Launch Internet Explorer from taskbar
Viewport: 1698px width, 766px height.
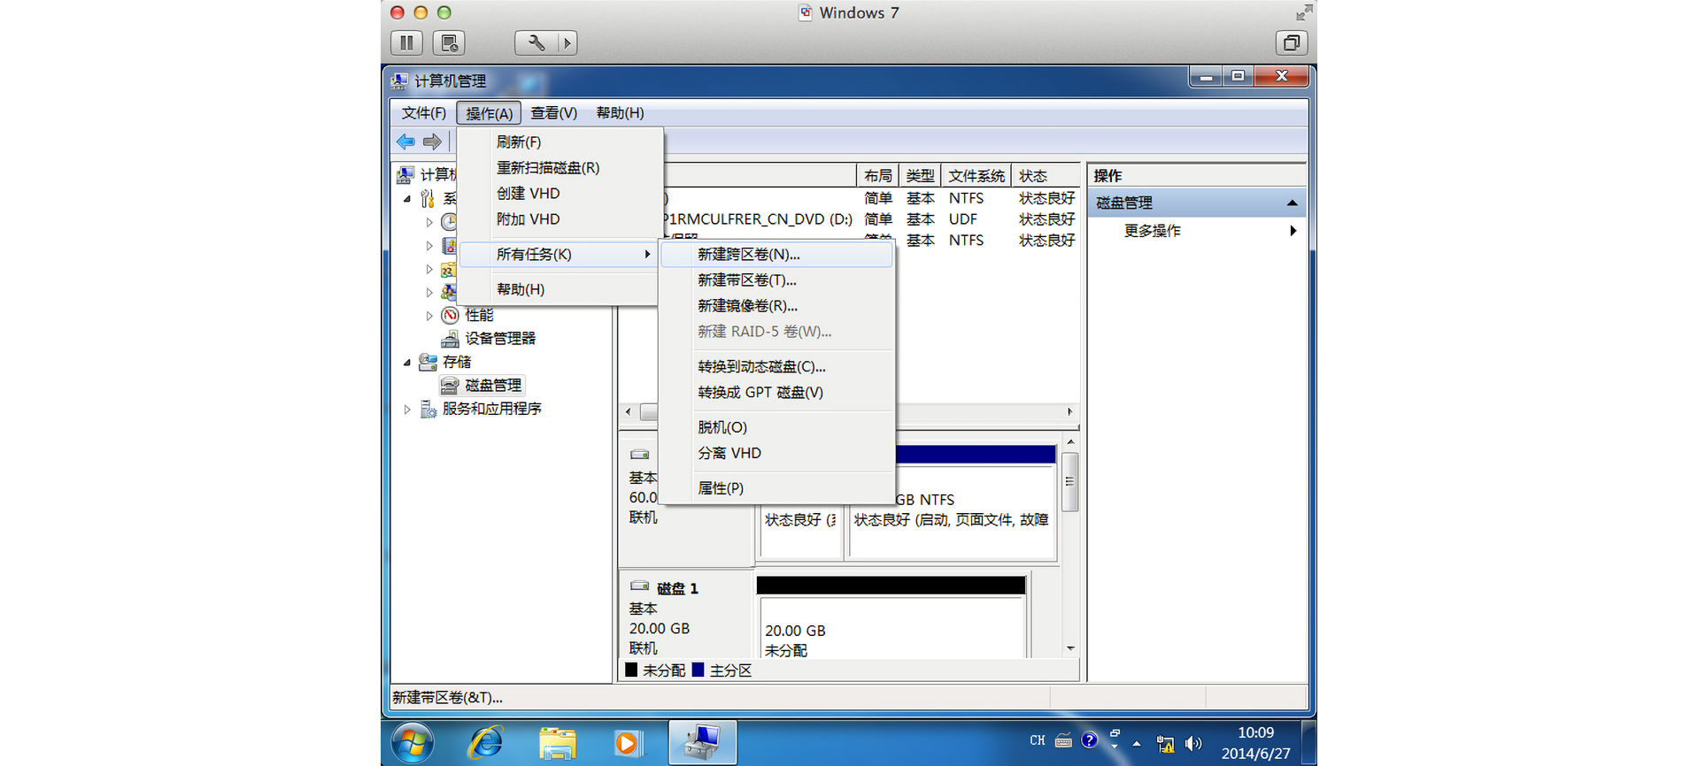(485, 743)
